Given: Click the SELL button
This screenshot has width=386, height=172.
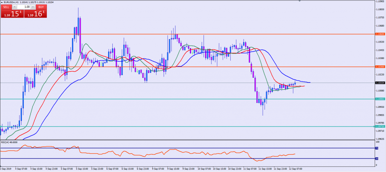Looking at the screenshot, I should [x=6, y=7].
